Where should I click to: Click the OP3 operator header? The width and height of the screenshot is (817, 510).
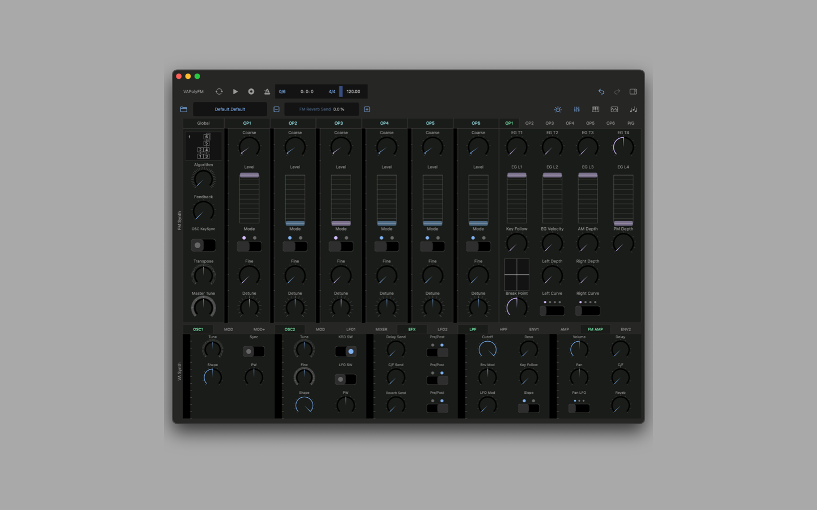(x=339, y=123)
